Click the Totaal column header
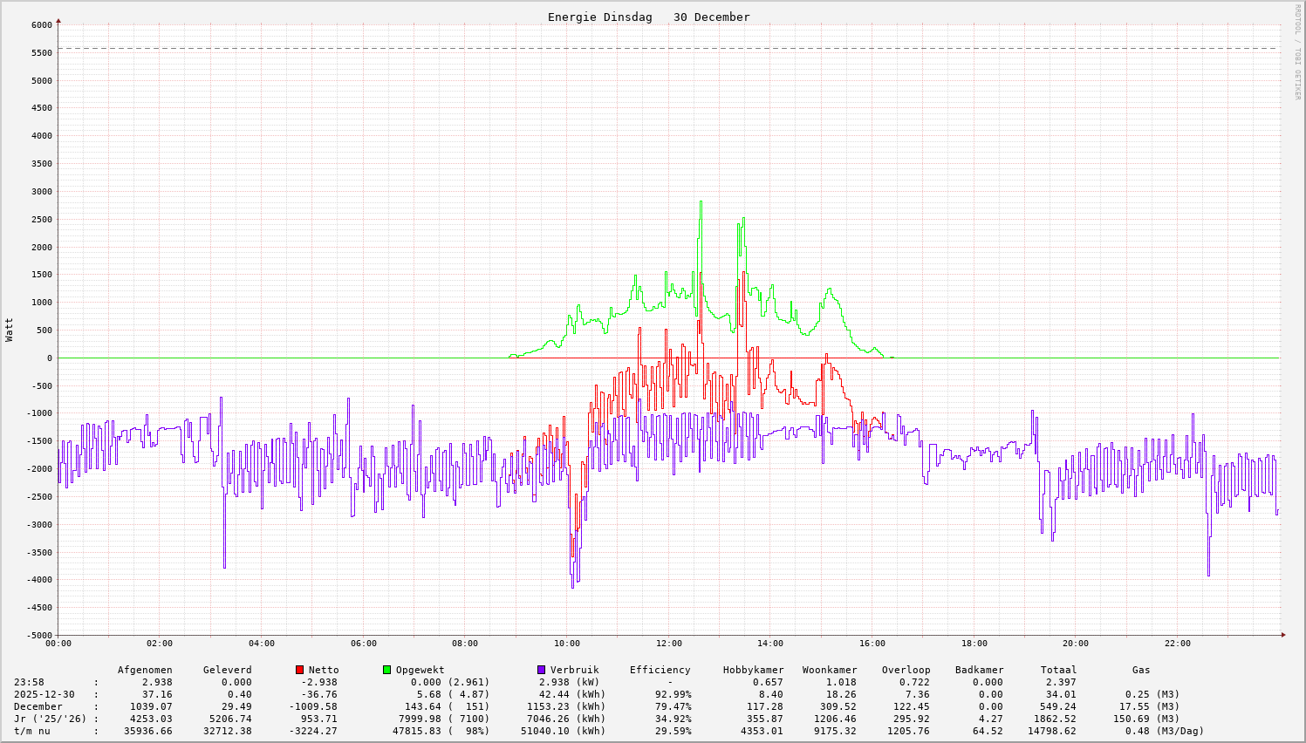1306x743 pixels. point(1058,670)
